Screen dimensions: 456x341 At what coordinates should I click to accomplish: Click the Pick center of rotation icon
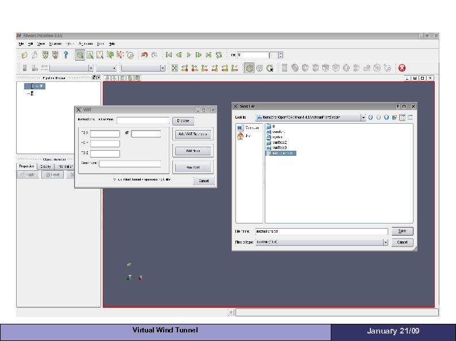coord(270,68)
